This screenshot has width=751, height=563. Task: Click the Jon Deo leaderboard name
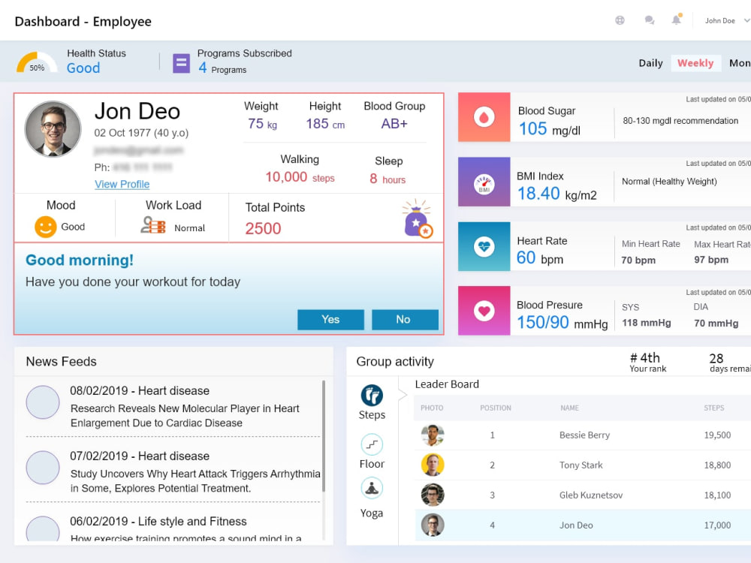[x=576, y=525]
